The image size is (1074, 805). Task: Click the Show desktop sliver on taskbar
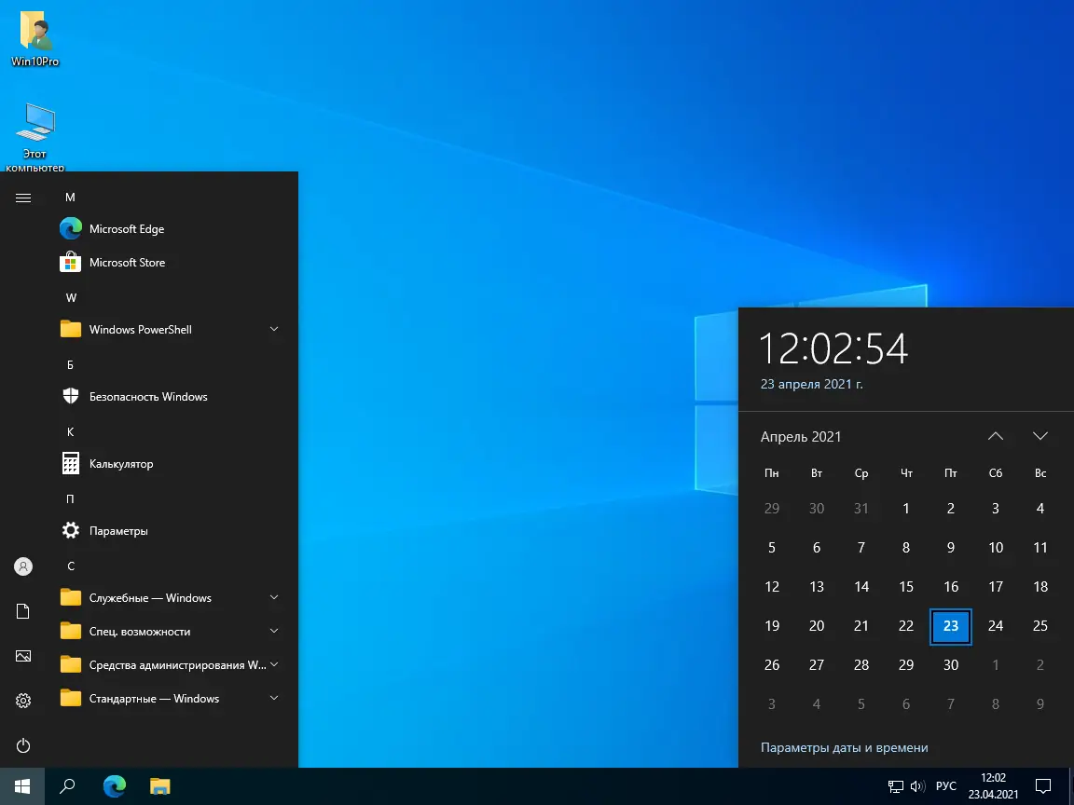click(x=1070, y=786)
